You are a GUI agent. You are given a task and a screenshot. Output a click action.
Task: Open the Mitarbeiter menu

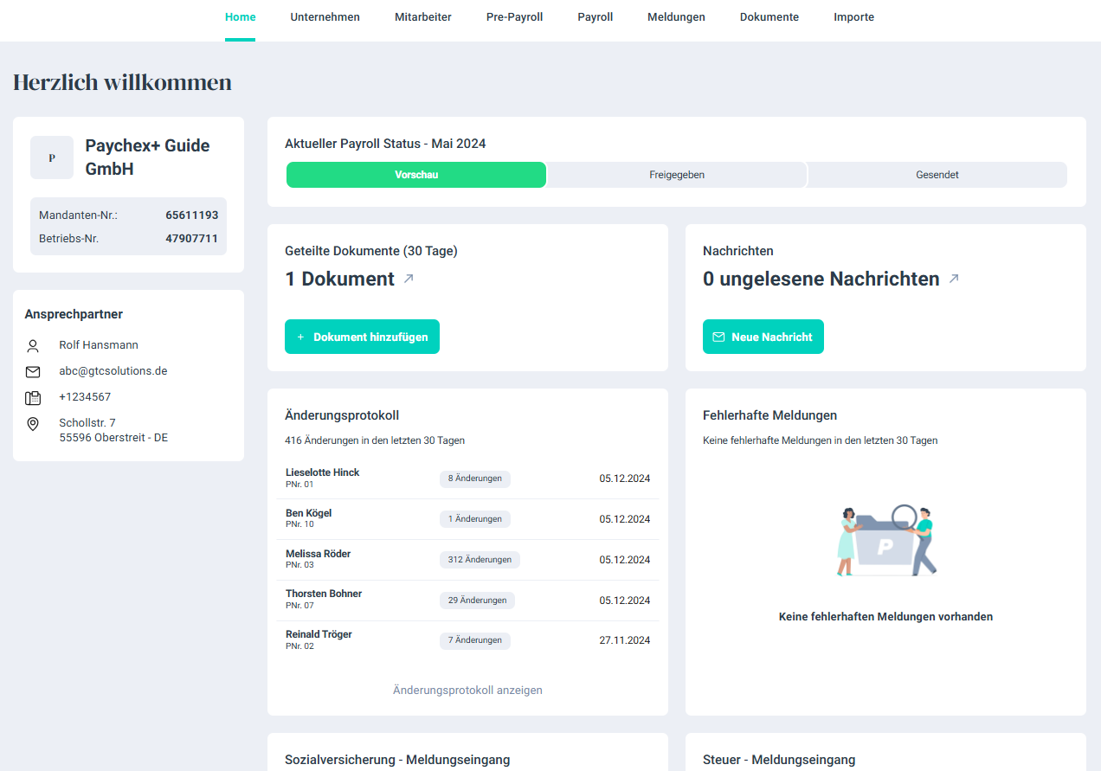423,17
